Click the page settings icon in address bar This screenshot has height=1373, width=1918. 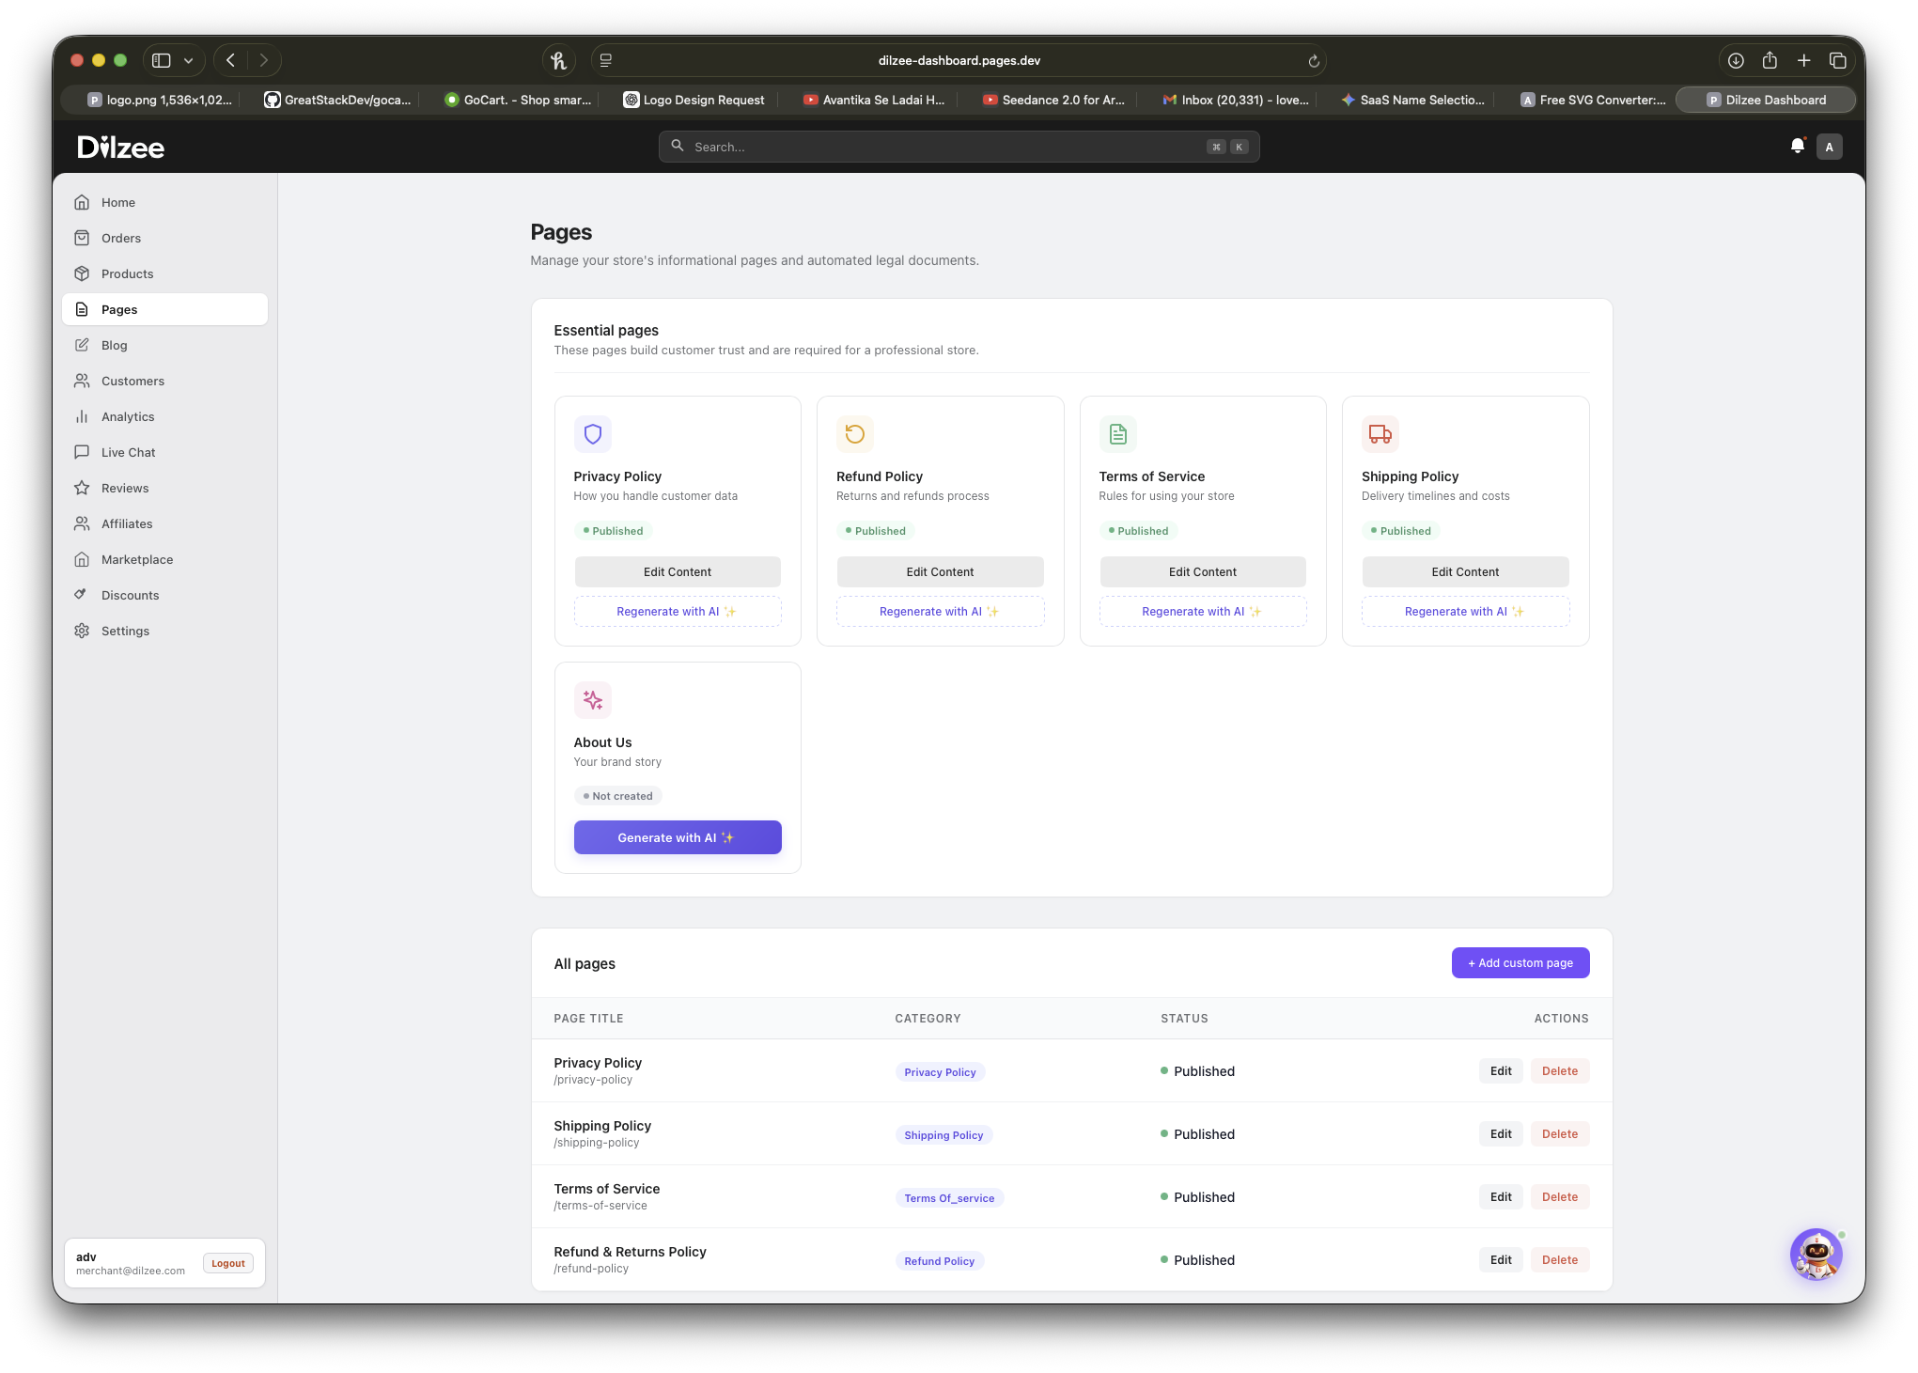pyautogui.click(x=606, y=60)
